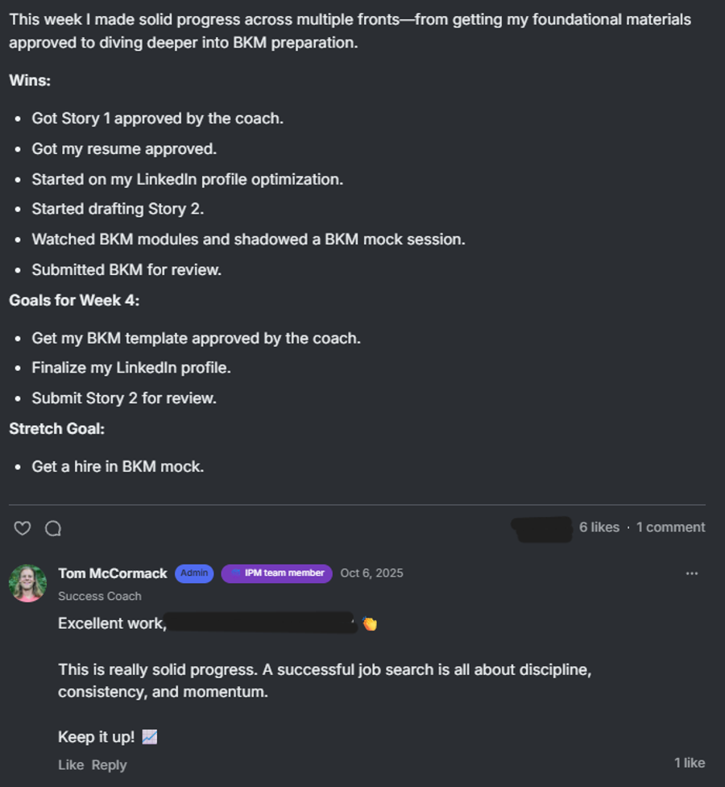Like the post using the heart icon
The width and height of the screenshot is (725, 787).
tap(22, 528)
